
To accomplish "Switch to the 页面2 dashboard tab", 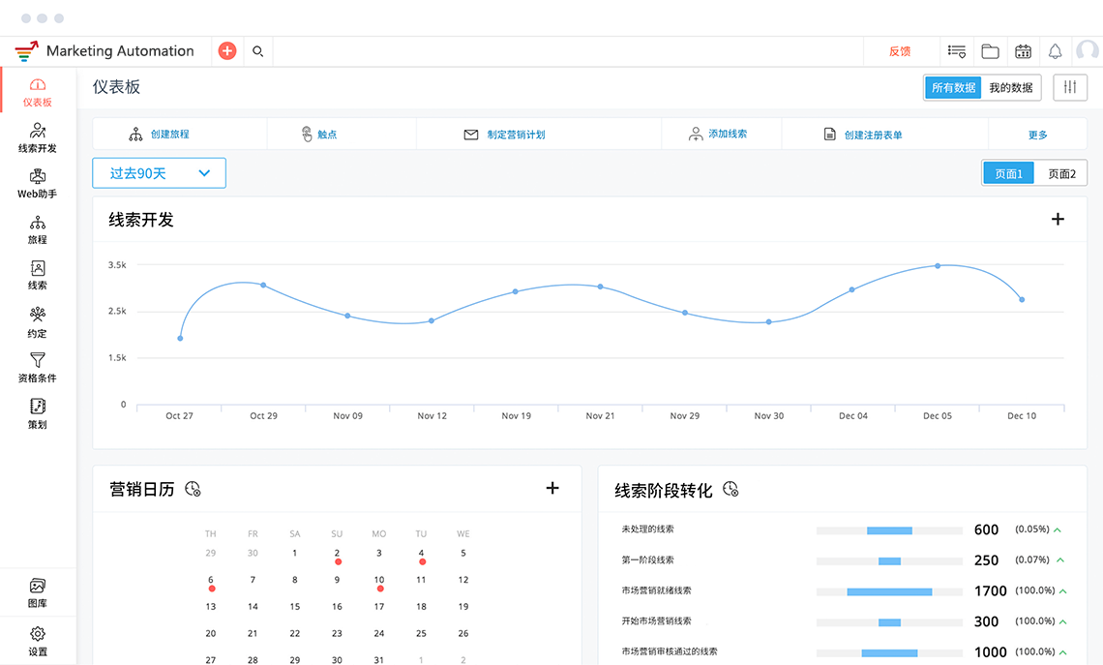I will pyautogui.click(x=1059, y=172).
